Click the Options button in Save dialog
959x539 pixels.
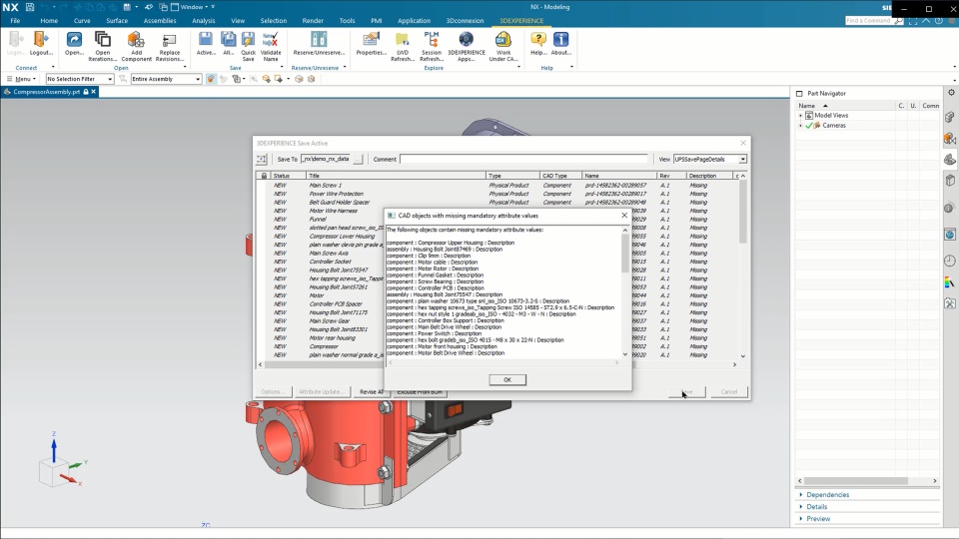tap(272, 391)
